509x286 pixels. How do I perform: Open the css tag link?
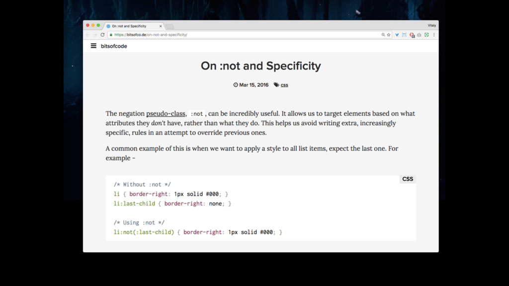click(284, 85)
